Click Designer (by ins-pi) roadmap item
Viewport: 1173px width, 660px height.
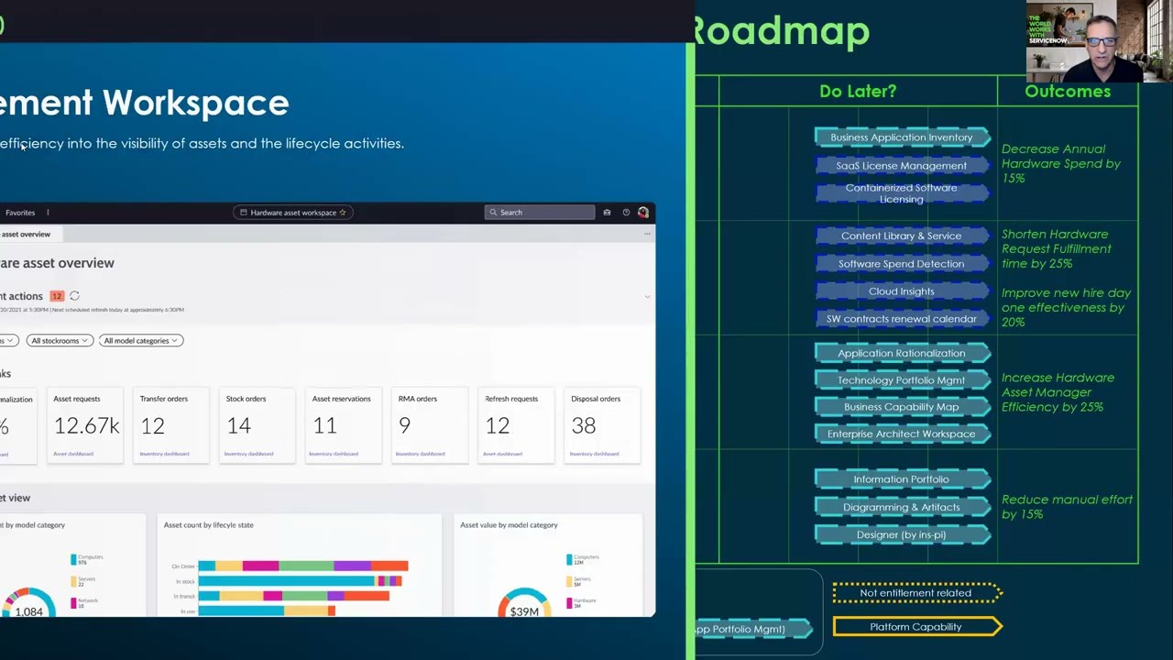902,534
